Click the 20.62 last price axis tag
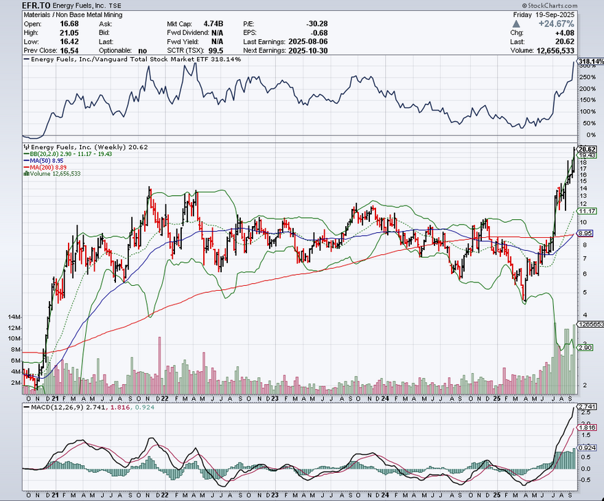Viewport: 604px width, 501px height. [586, 149]
